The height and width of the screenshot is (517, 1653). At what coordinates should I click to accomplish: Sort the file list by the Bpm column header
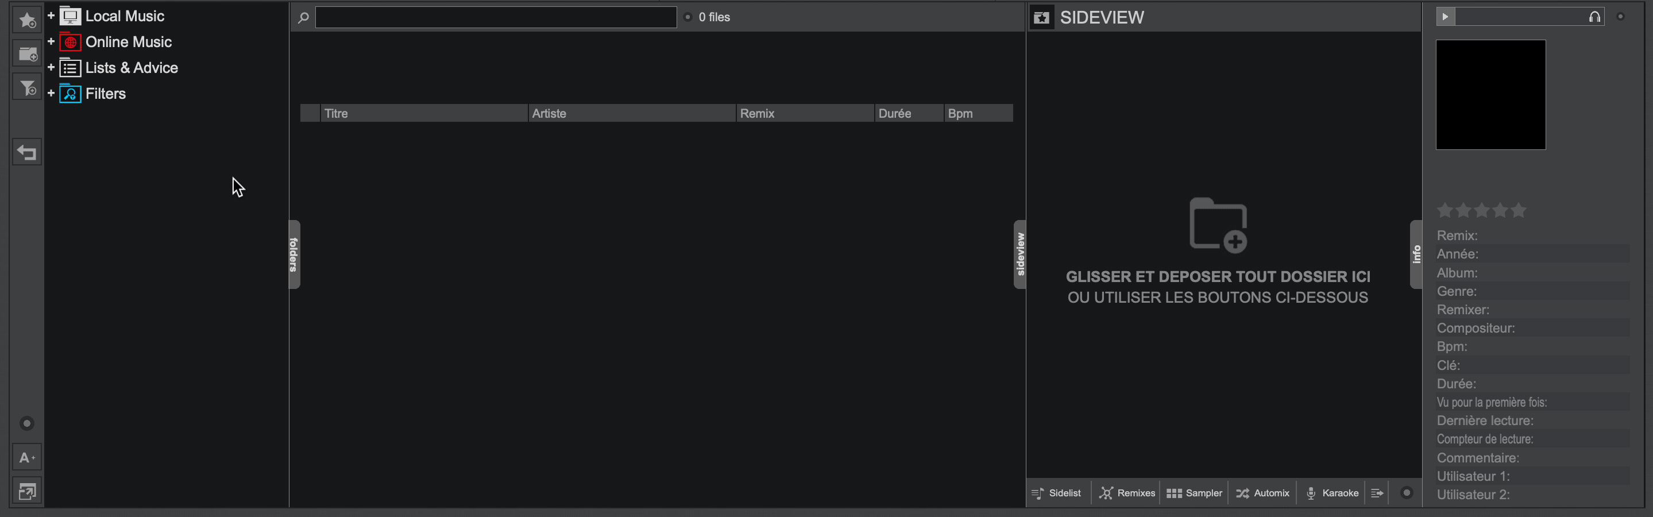978,114
